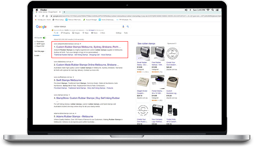
Task: Select the google.com URL in address bar
Action: click(x=137, y=16)
